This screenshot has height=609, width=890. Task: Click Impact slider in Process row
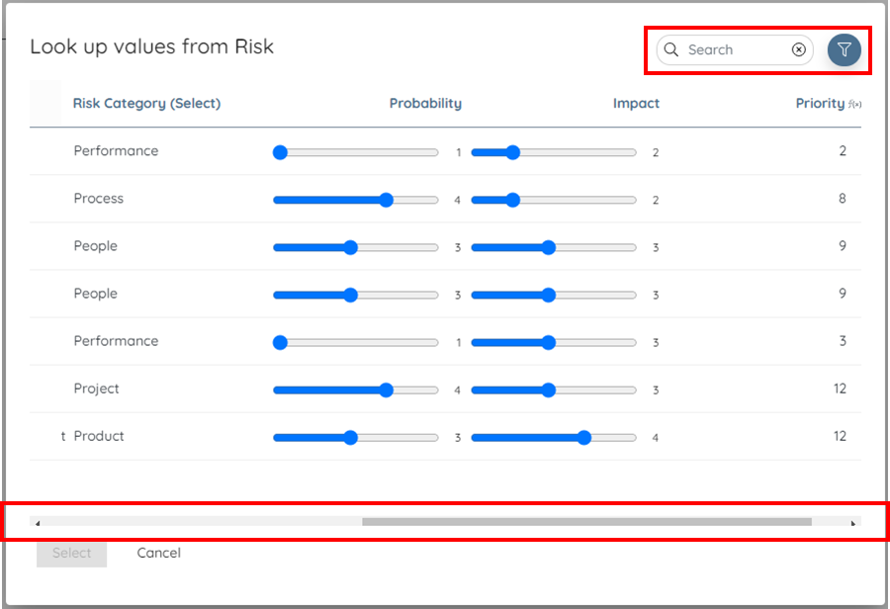[x=554, y=200]
